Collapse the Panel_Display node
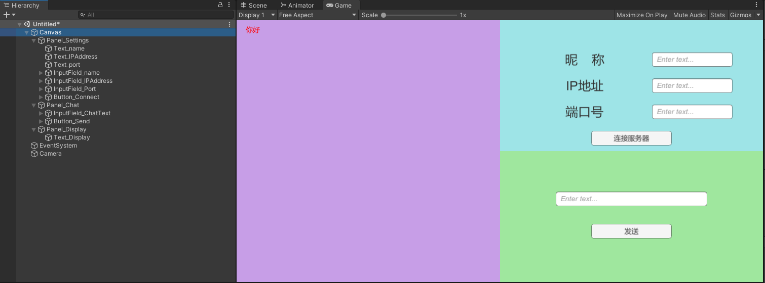Image resolution: width=765 pixels, height=283 pixels. click(34, 129)
